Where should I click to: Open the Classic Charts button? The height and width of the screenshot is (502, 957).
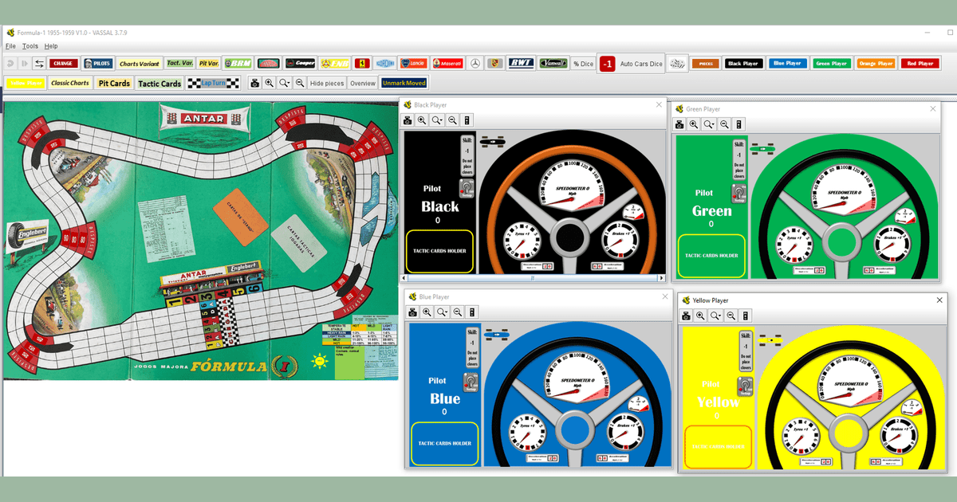70,83
